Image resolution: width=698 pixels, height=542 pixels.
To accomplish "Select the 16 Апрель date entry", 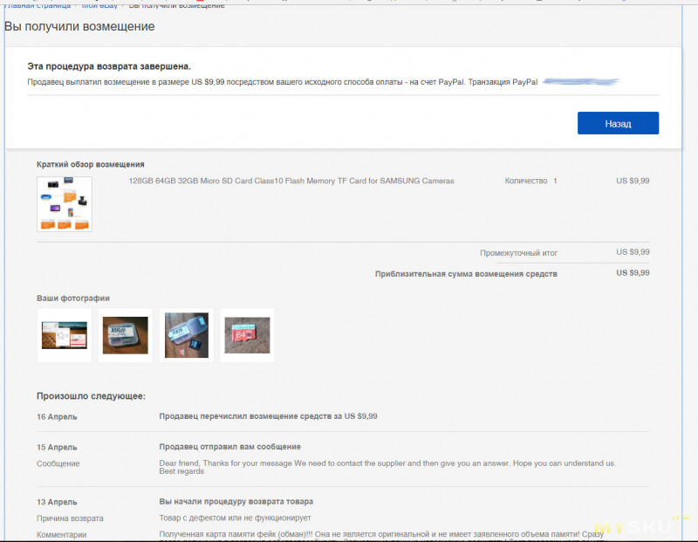I will coord(57,417).
